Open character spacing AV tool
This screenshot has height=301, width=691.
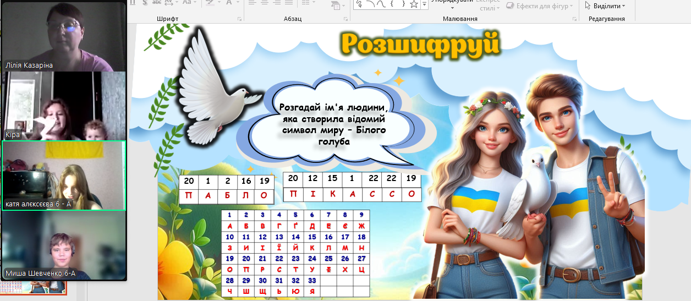click(169, 2)
